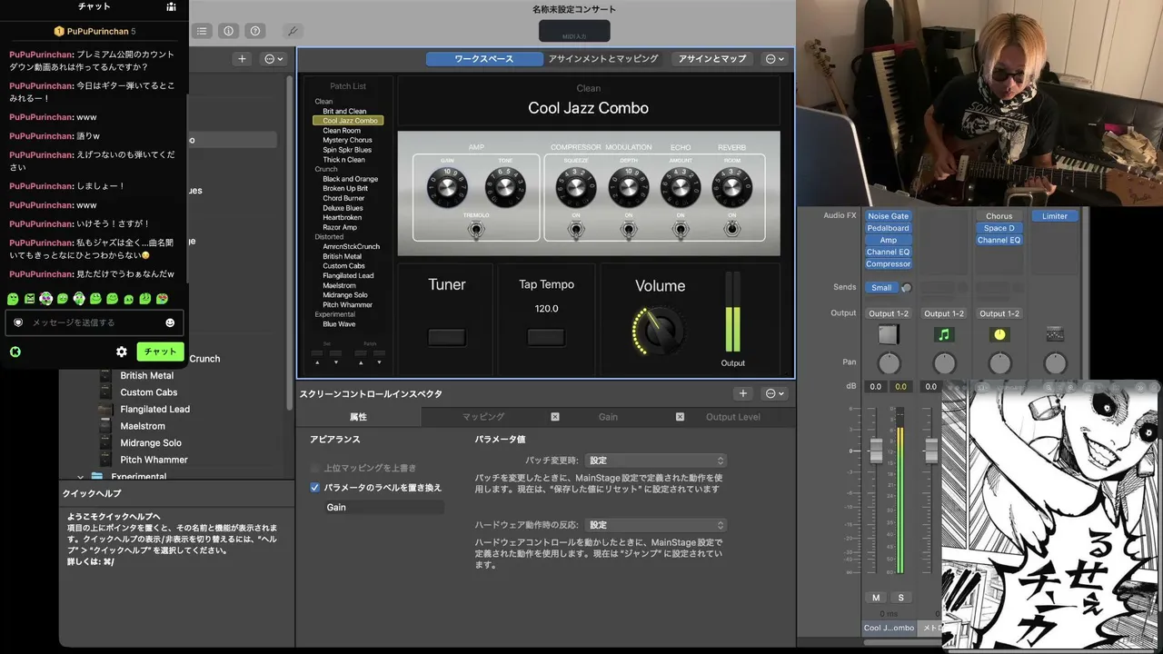Open the hardware move response dropdown
This screenshot has height=654, width=1163.
coord(656,525)
